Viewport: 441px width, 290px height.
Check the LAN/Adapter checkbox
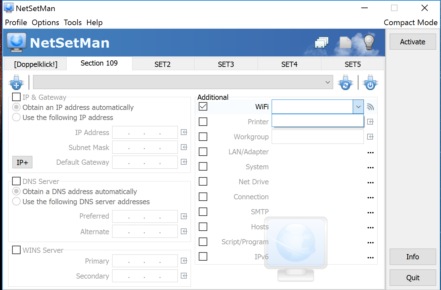(203, 152)
